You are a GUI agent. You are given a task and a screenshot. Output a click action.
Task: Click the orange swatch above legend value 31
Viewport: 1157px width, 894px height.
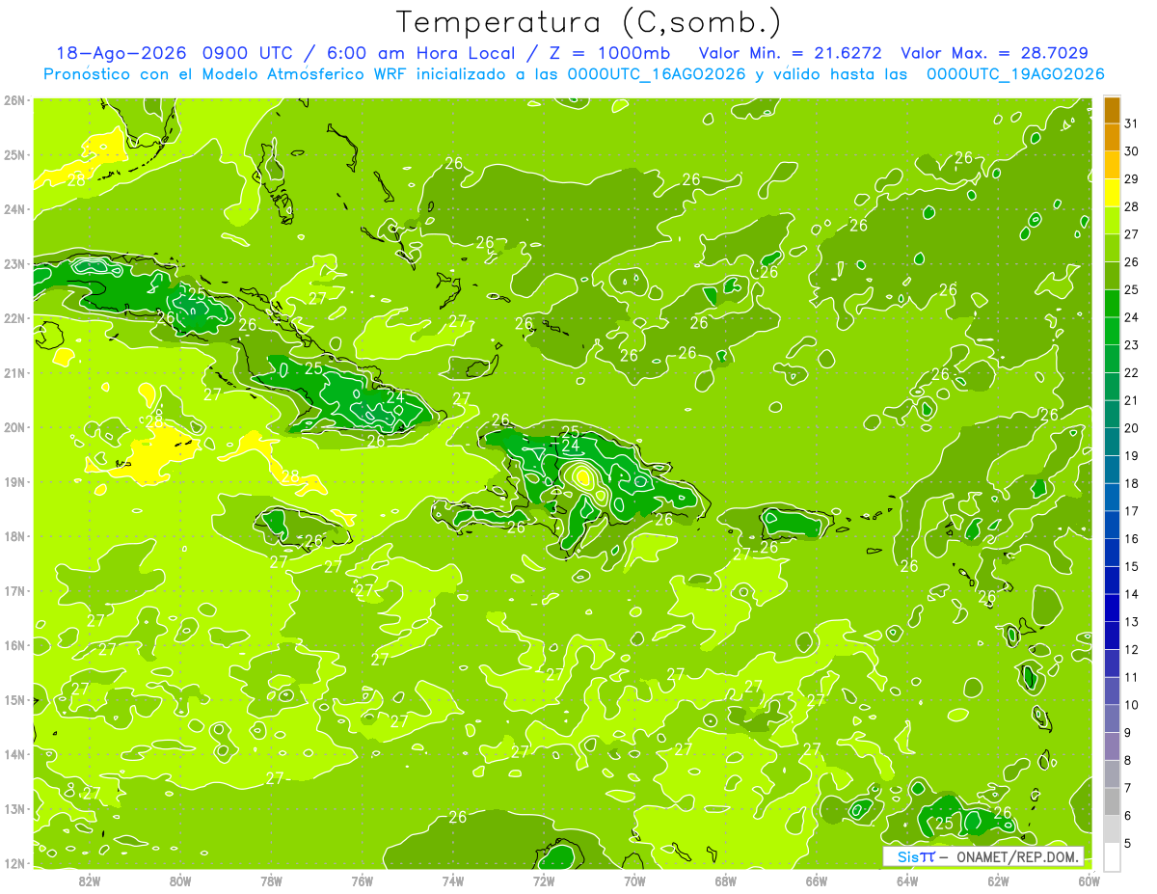[x=1112, y=110]
